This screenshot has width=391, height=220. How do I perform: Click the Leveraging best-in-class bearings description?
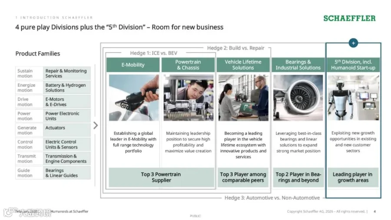(298, 142)
